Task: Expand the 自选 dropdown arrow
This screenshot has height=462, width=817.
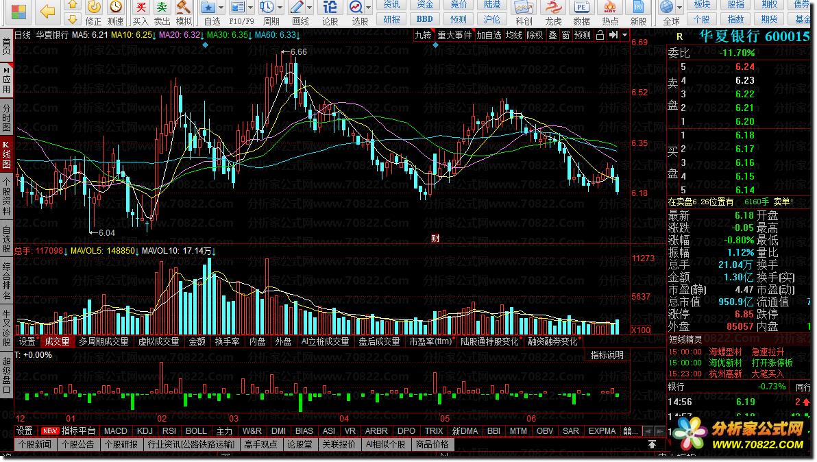Action: [x=221, y=8]
